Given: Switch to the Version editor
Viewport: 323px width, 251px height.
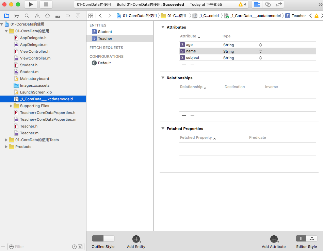Looking at the screenshot, I should click(278, 4).
